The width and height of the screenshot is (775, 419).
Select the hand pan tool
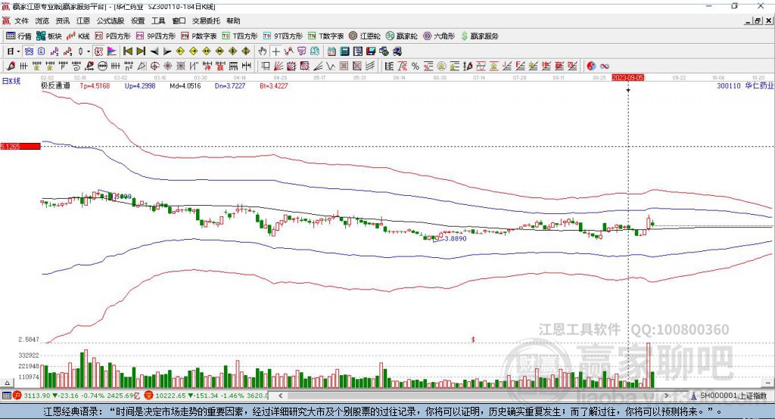point(263,51)
